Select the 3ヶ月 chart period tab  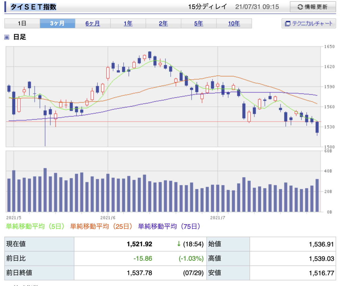coord(58,23)
